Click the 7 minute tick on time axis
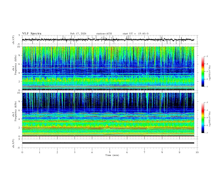222x171 pixels. [x=145, y=152]
